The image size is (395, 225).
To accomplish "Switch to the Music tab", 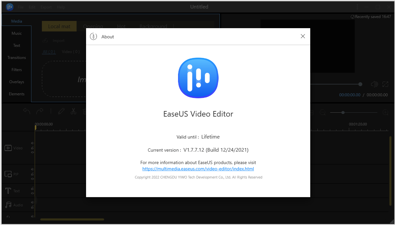I will [17, 33].
